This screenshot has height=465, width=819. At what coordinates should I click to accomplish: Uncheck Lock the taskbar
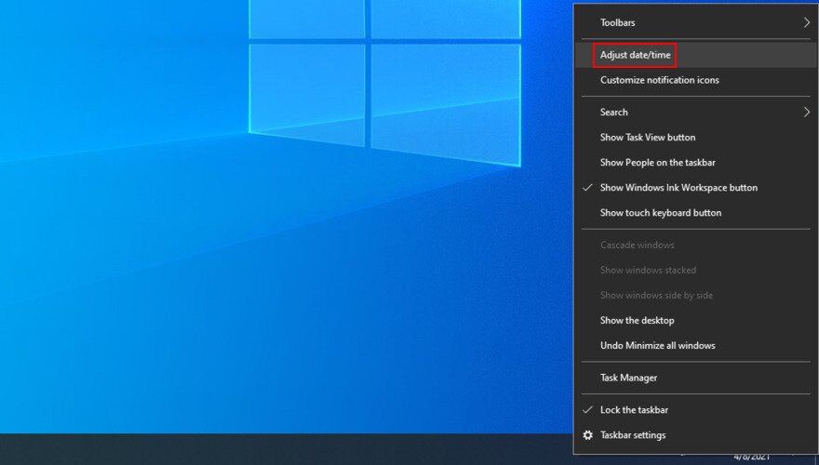(696, 410)
